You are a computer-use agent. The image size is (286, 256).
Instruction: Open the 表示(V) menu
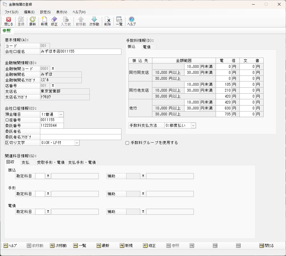62,12
